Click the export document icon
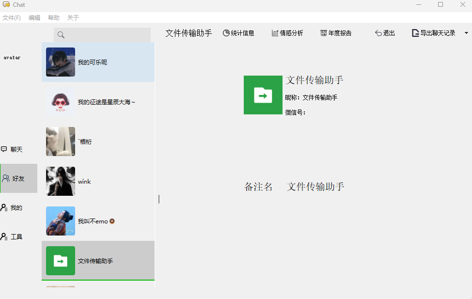The image size is (472, 299). click(x=415, y=33)
